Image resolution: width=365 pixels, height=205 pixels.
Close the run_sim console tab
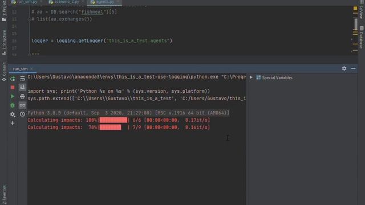[x=32, y=69]
